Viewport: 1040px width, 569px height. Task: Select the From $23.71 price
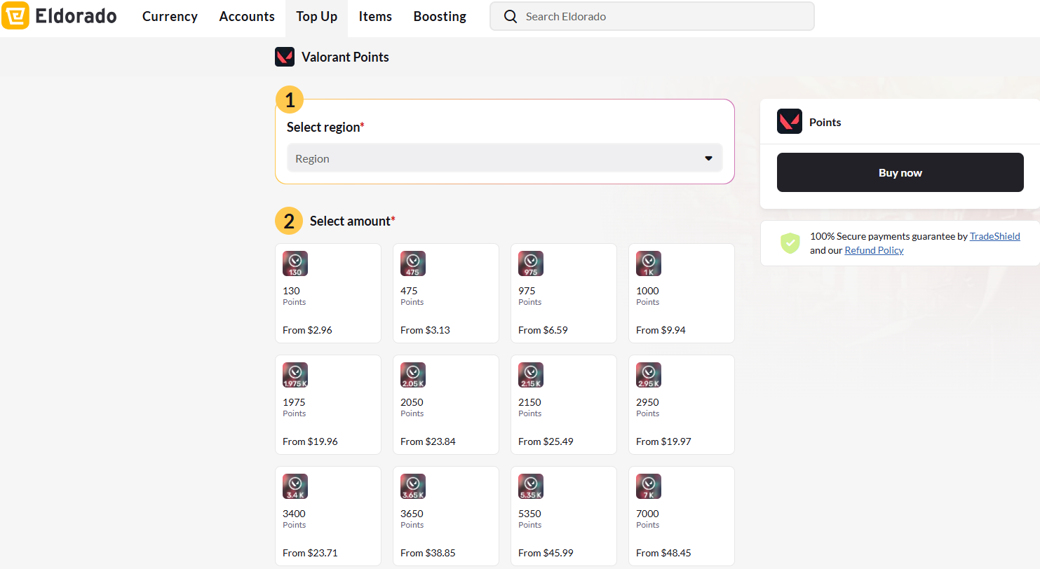point(310,553)
